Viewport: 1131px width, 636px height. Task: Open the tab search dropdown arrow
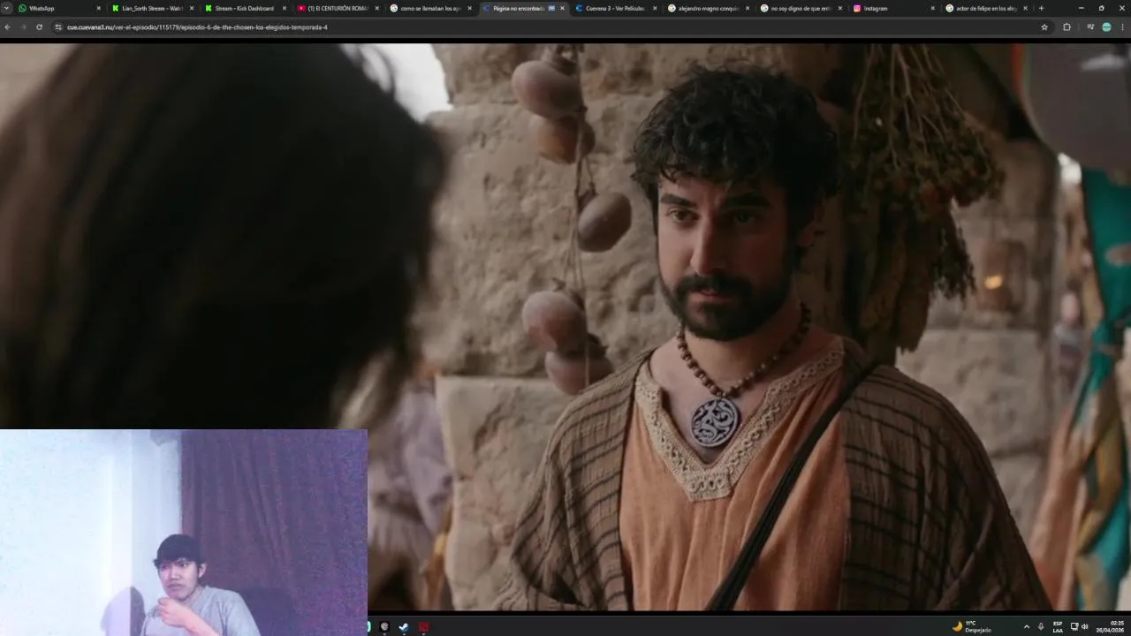[x=6, y=8]
